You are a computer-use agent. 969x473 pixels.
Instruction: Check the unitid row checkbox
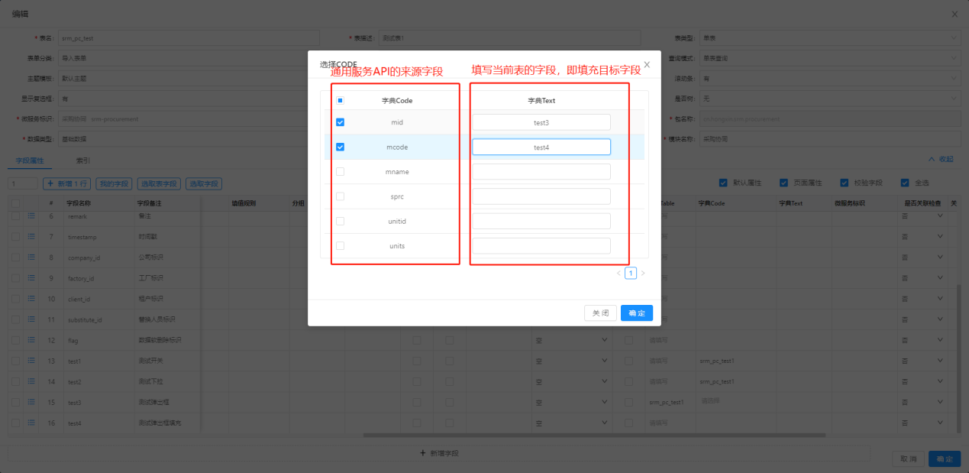(x=341, y=221)
